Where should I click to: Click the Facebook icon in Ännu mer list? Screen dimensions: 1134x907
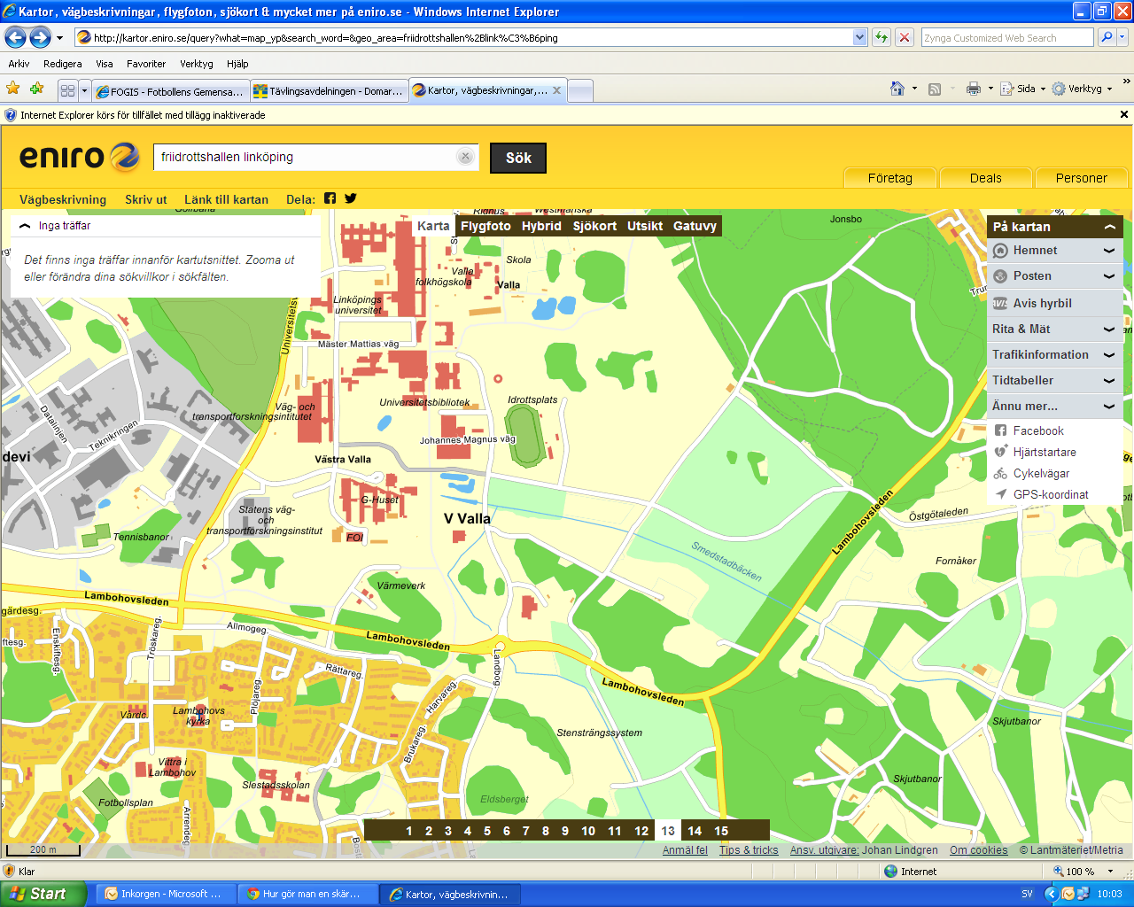coord(1000,430)
